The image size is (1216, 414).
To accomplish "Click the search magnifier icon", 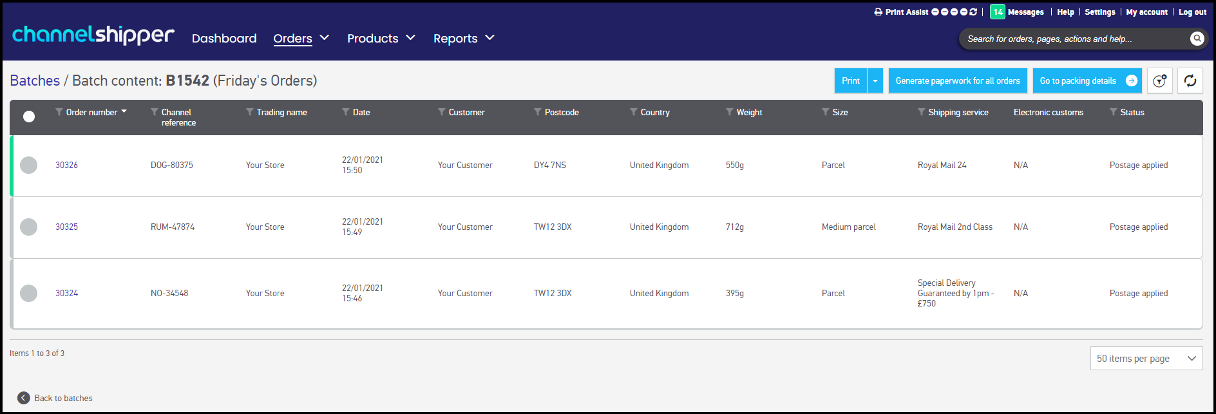I will pos(1197,39).
